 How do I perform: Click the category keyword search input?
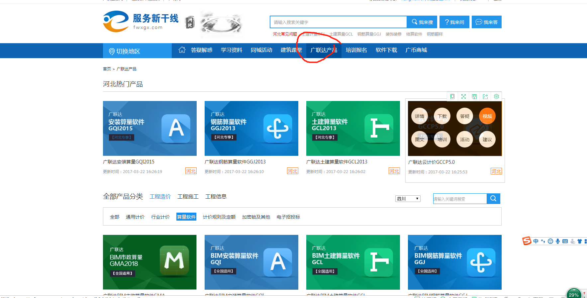[460, 199]
